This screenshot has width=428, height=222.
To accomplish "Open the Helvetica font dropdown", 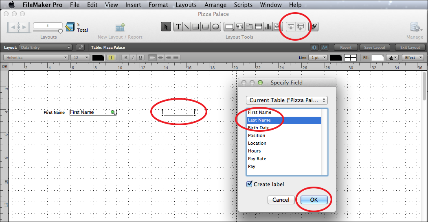I will tap(36, 57).
